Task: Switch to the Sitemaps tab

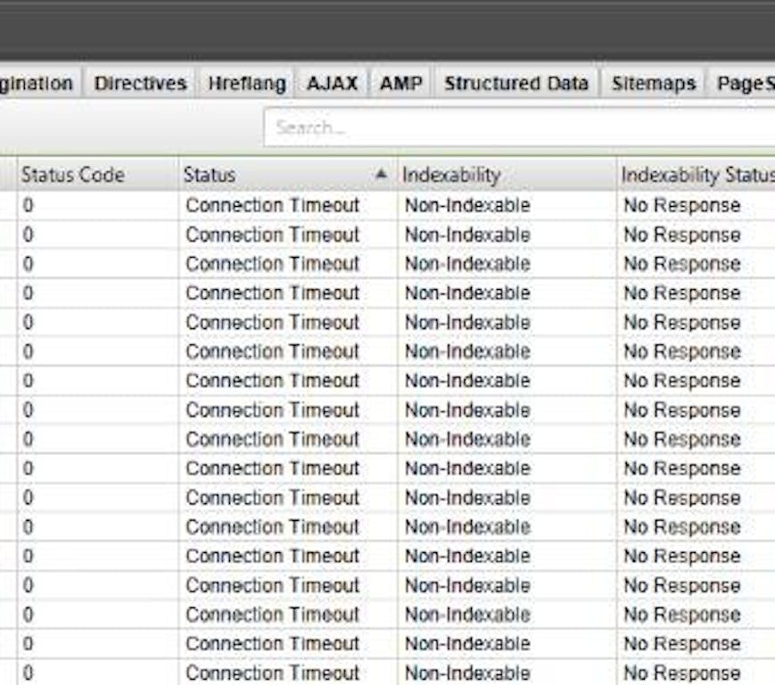Action: tap(653, 84)
